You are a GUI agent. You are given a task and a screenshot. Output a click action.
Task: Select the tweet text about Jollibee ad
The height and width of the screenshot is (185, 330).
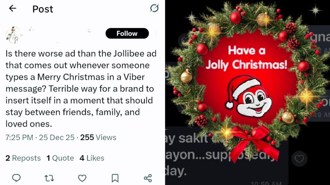pyautogui.click(x=81, y=89)
